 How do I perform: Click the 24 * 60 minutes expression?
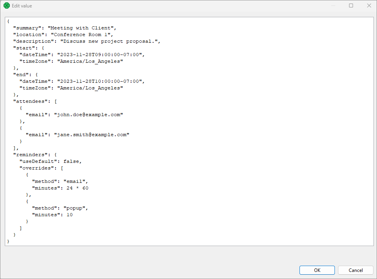point(78,188)
